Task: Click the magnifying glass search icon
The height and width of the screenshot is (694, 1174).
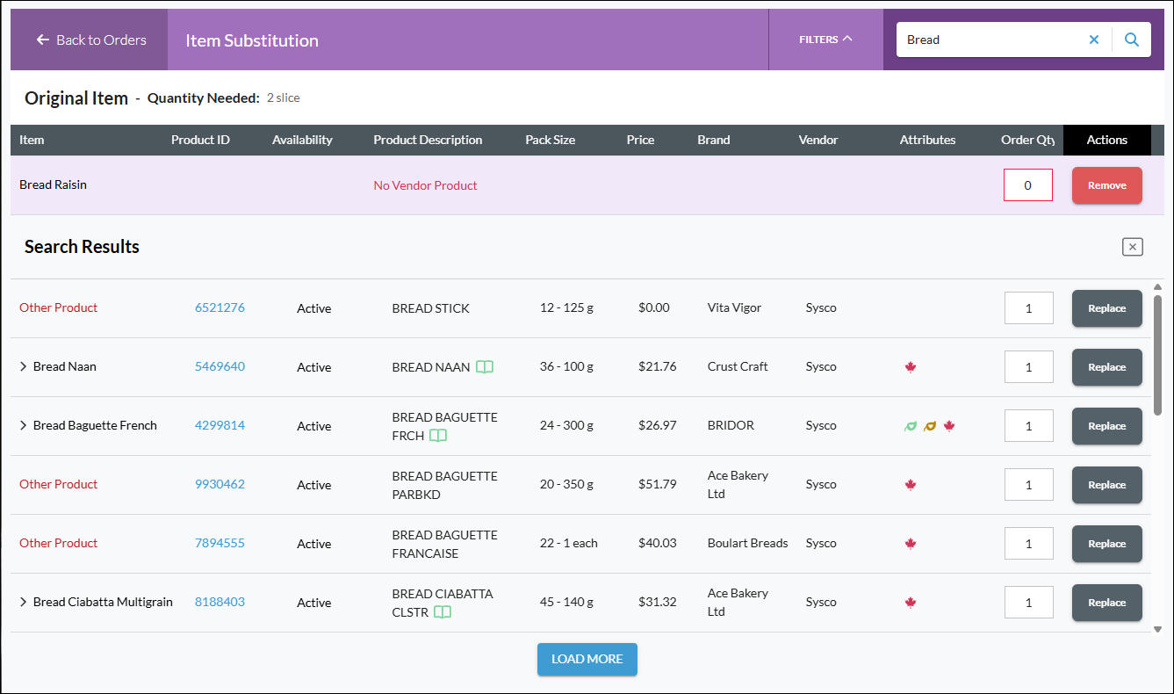Action: tap(1132, 40)
